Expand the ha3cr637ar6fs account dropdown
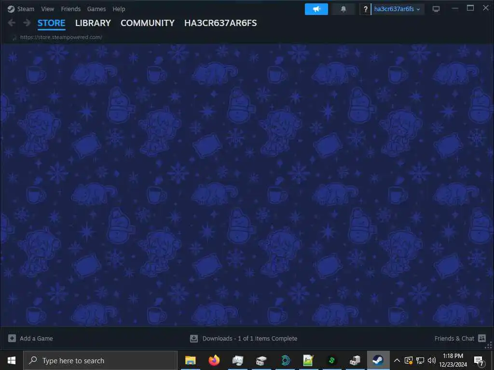 pos(398,9)
